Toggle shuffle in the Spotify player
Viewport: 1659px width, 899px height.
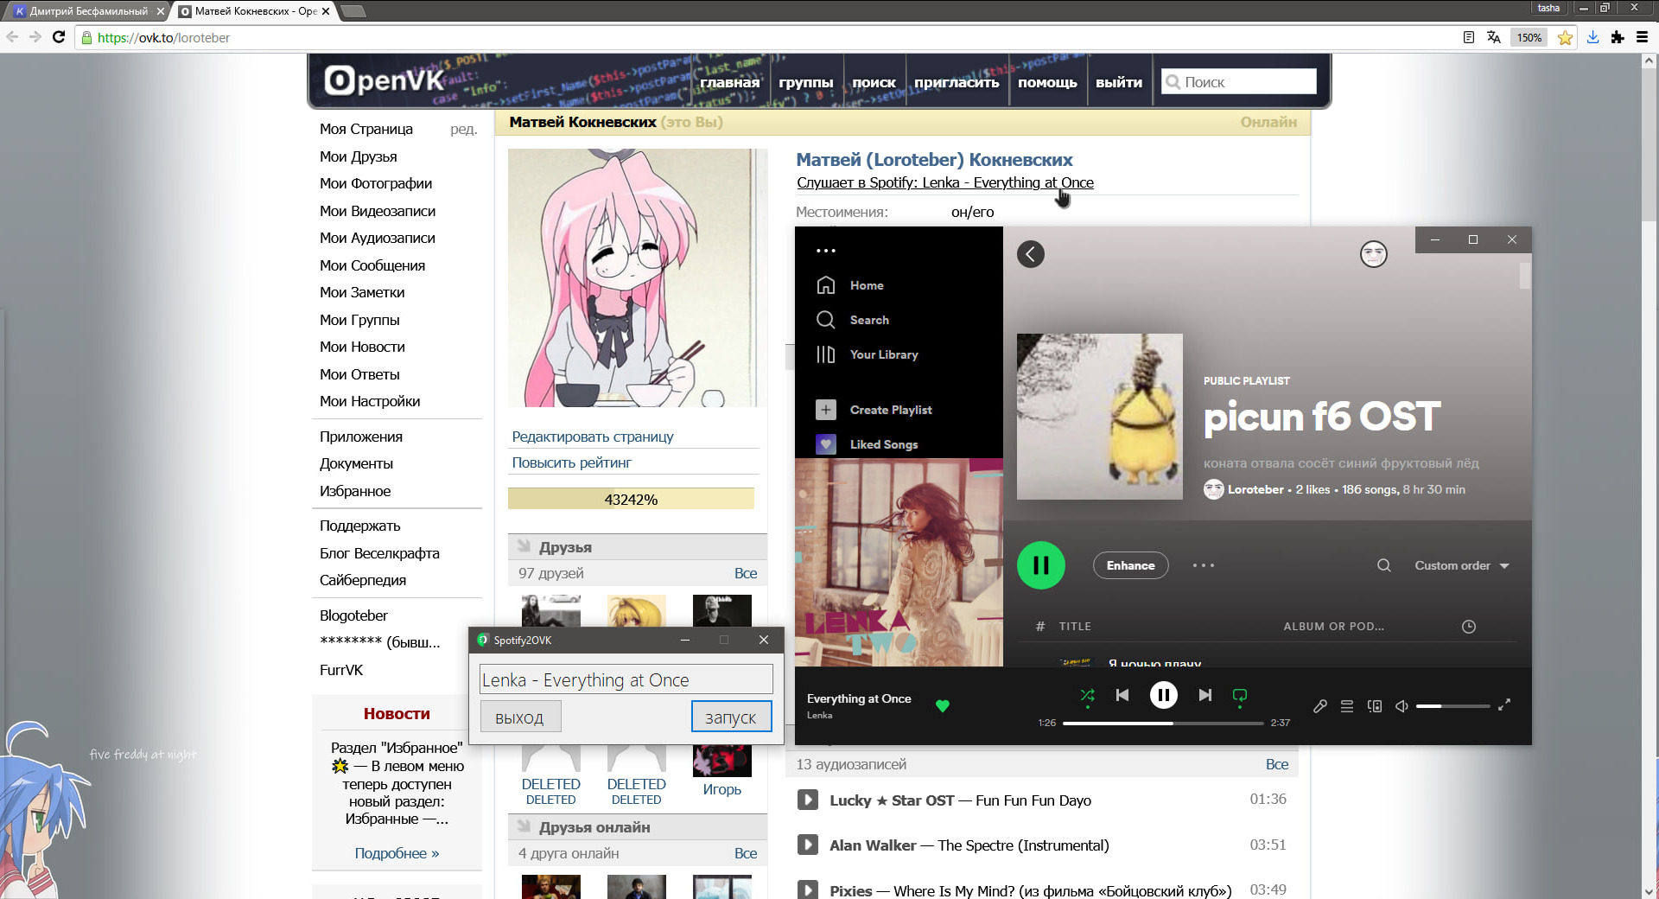(x=1087, y=695)
